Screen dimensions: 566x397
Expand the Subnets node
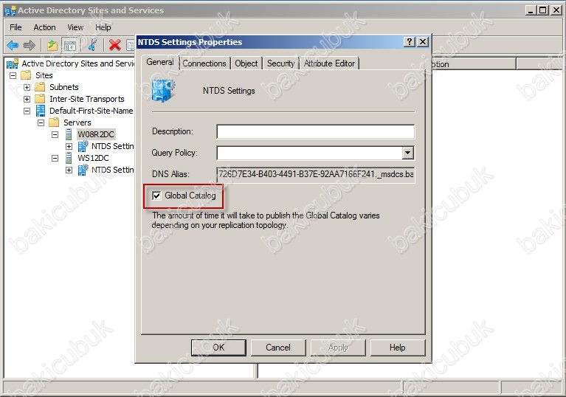pyautogui.click(x=27, y=87)
